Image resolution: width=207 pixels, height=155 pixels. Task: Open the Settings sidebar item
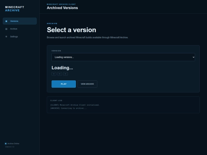[x=20, y=37]
